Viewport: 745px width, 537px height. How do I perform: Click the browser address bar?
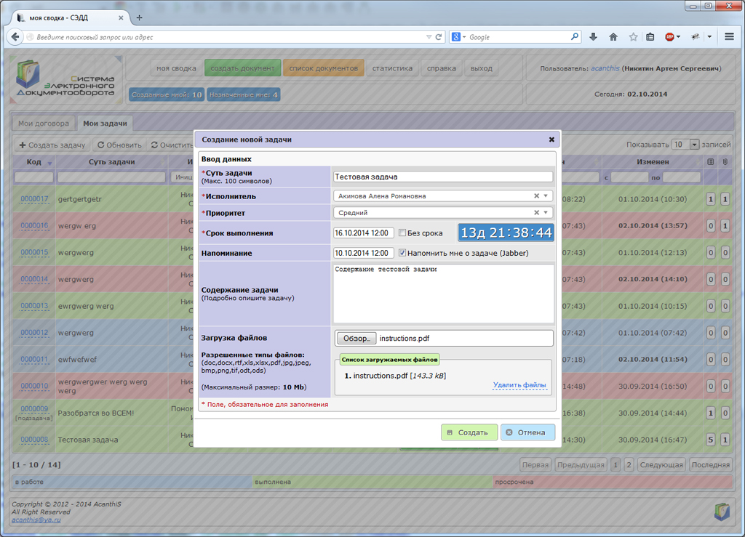point(228,37)
